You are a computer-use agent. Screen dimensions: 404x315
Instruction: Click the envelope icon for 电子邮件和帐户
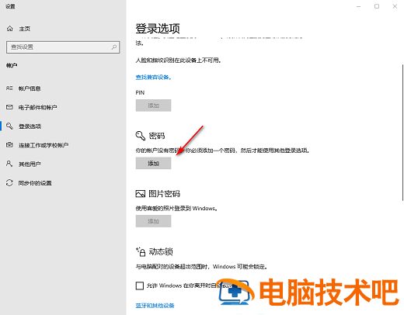tap(9, 107)
